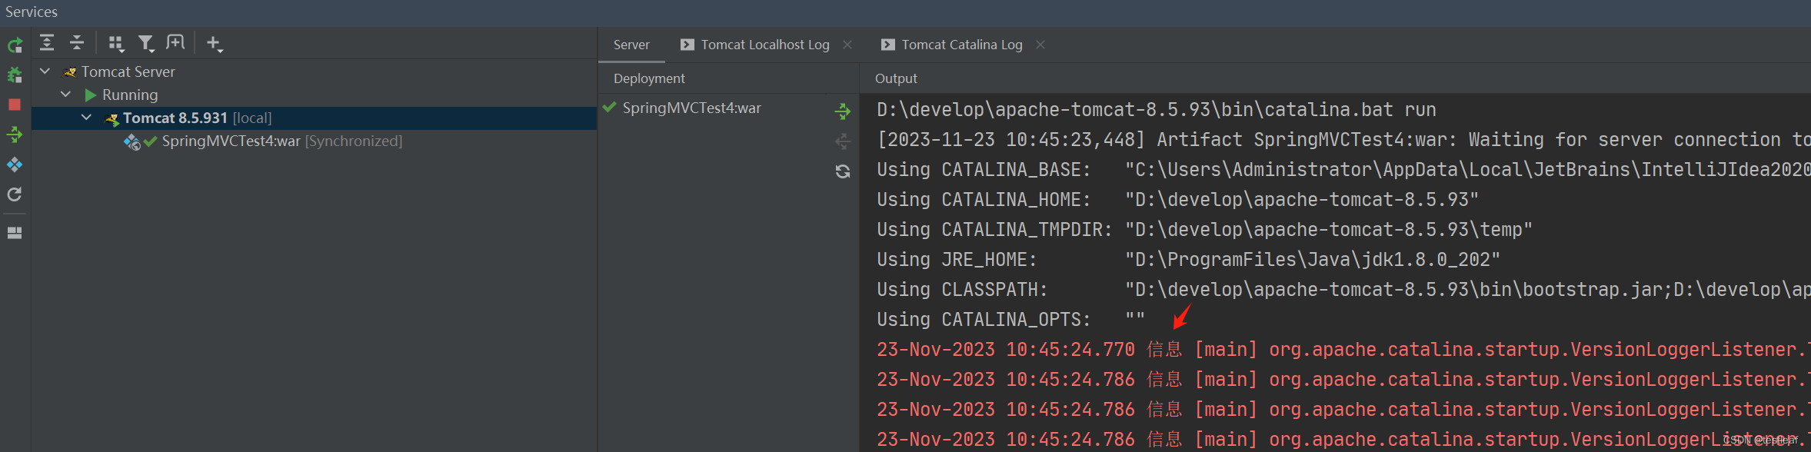Open the Group By options icon
The width and height of the screenshot is (1811, 452).
[x=116, y=43]
